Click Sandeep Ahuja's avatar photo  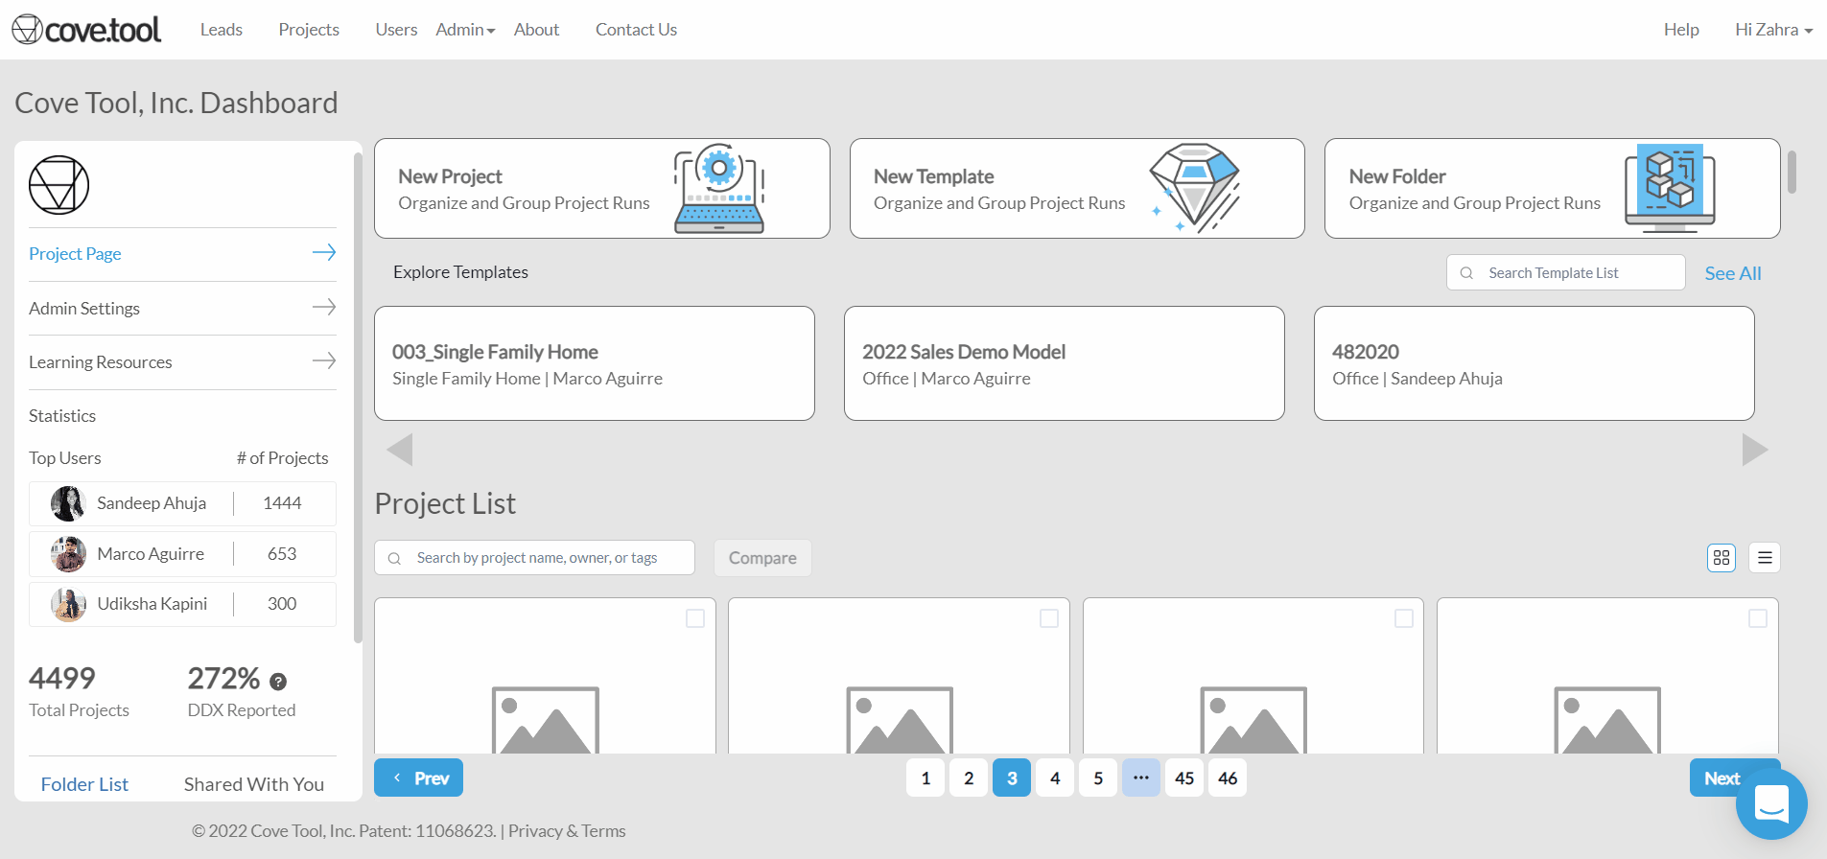coord(68,503)
